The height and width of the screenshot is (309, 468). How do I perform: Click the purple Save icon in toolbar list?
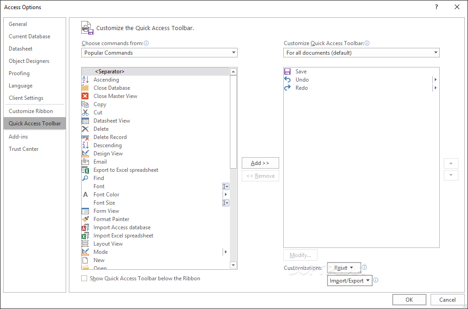pos(287,72)
